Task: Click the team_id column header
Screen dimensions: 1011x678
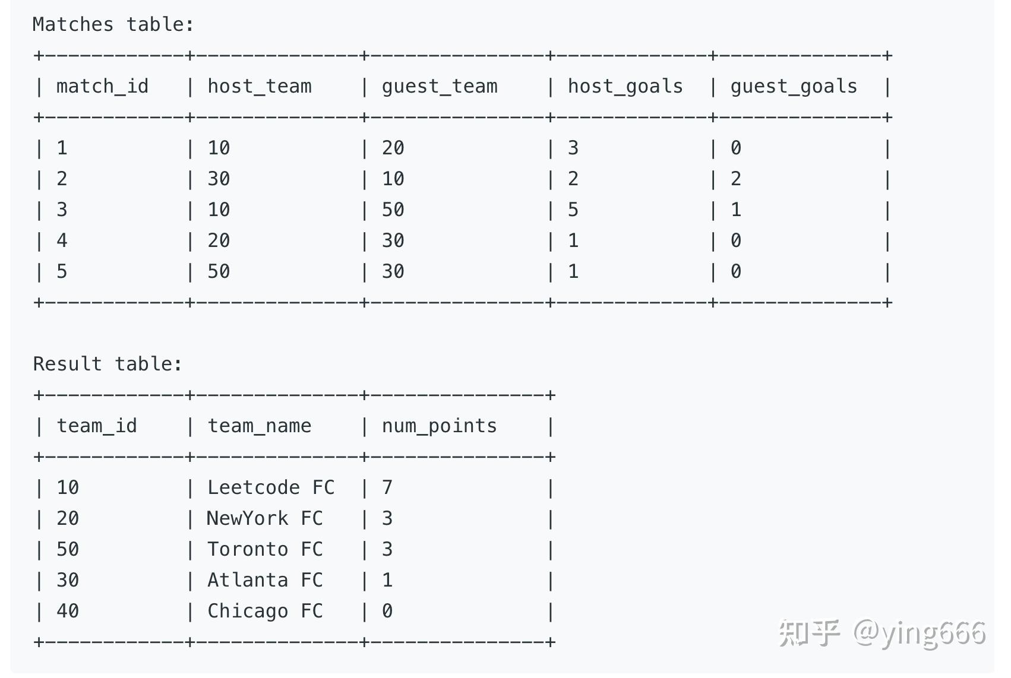Action: click(97, 426)
